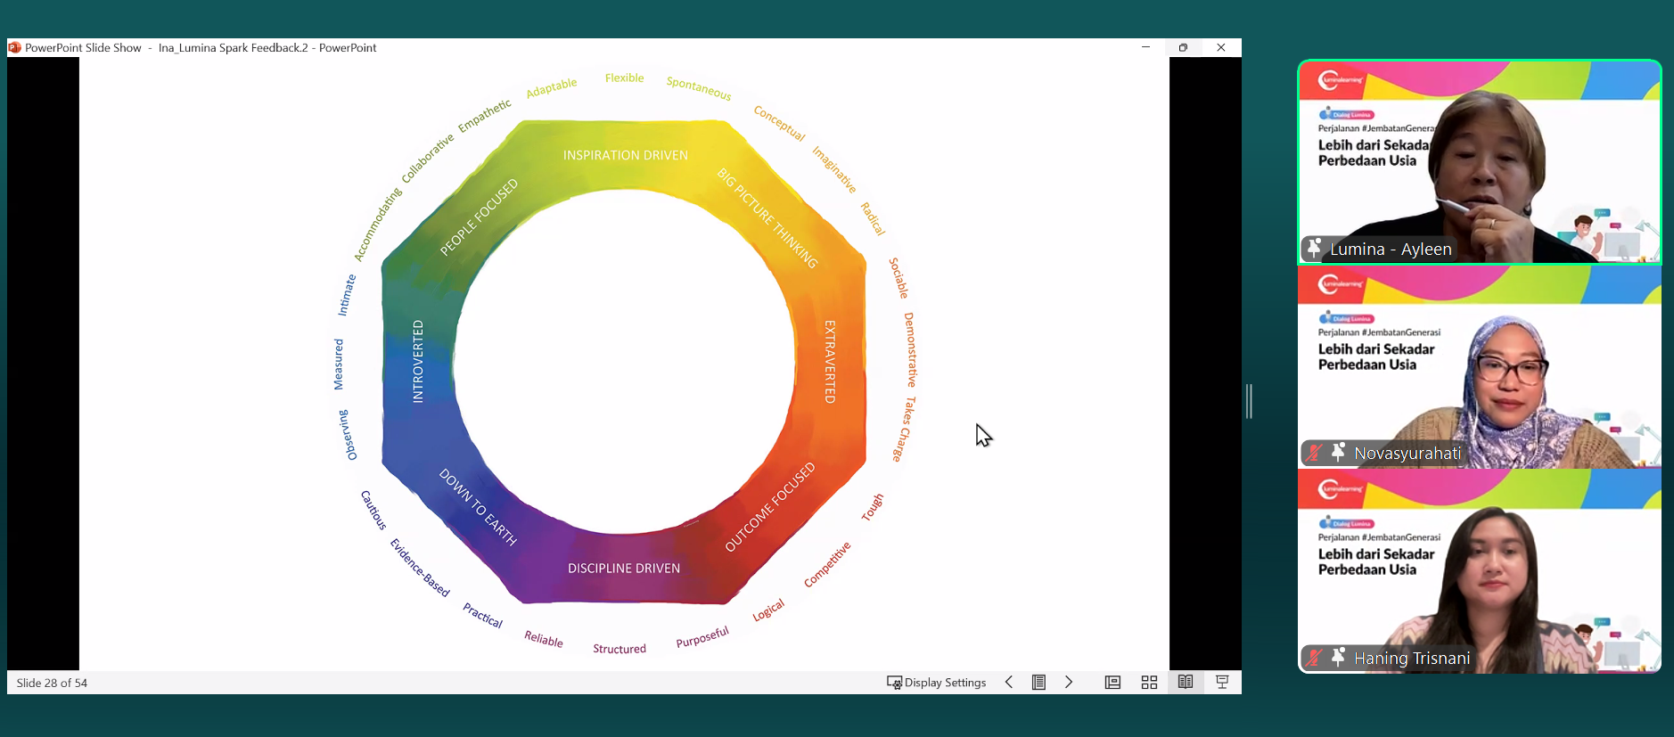Click the word Flexible on the slide
This screenshot has height=737, width=1674.
(x=624, y=78)
